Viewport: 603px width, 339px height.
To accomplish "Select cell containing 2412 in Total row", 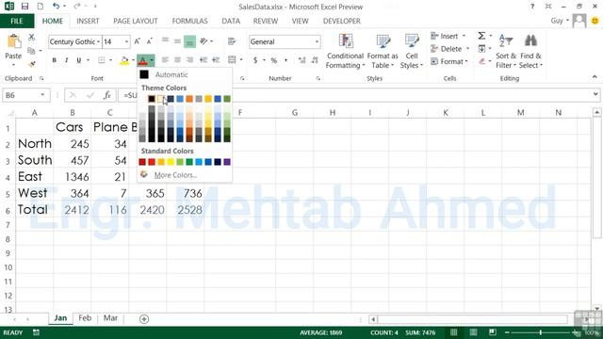I will (x=72, y=210).
